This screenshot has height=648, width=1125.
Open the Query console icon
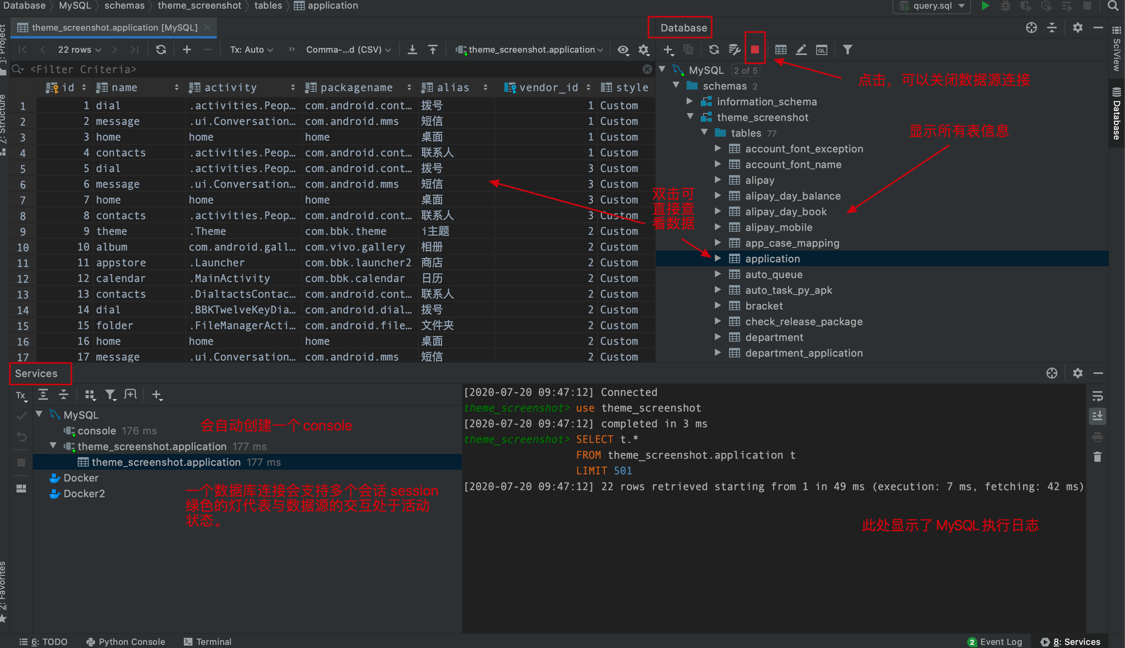pos(821,50)
